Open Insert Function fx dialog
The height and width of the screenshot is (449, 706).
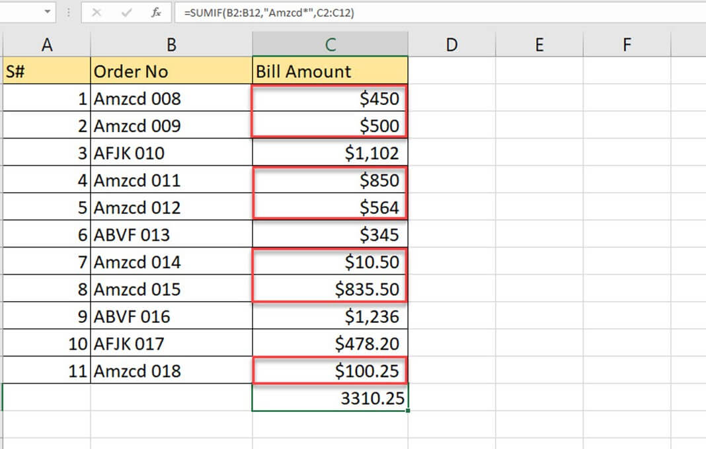click(156, 13)
